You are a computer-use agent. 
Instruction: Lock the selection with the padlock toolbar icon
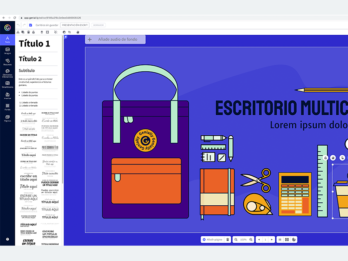point(33,32)
